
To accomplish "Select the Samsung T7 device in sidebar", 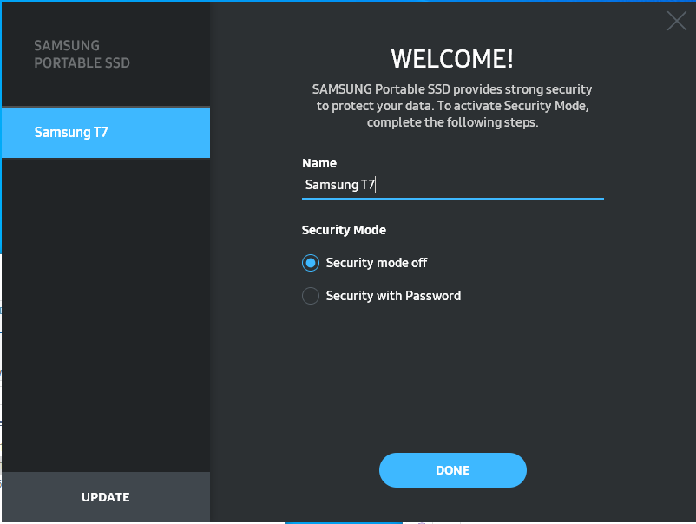I will [x=106, y=132].
